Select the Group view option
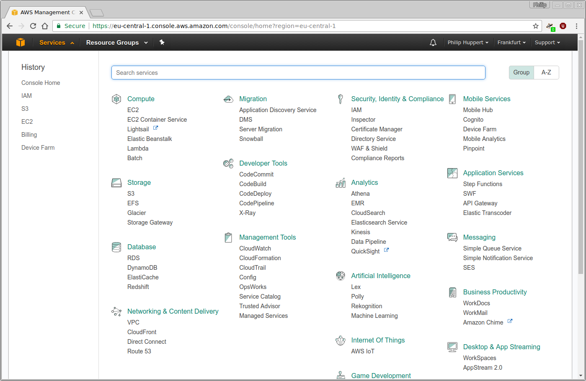This screenshot has width=586, height=381. coord(521,72)
